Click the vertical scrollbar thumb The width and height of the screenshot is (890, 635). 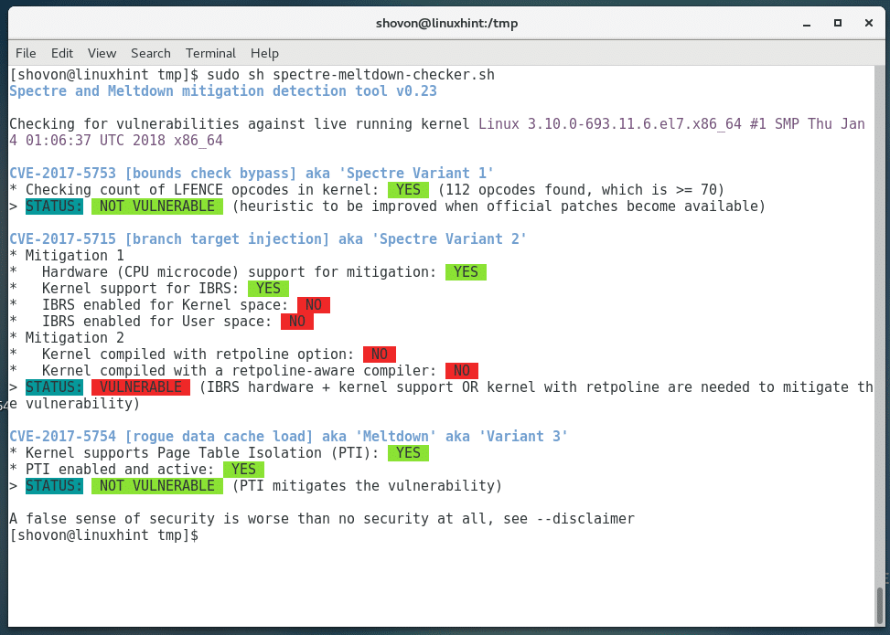(x=879, y=604)
